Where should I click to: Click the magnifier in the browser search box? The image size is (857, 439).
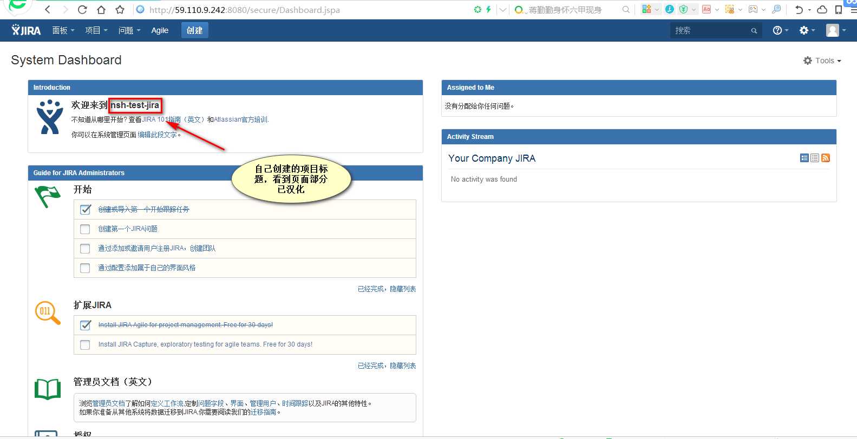(x=626, y=9)
